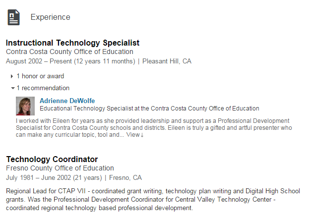Click the Experience section document icon
Viewport: 310px width, 223px height.
pyautogui.click(x=14, y=17)
